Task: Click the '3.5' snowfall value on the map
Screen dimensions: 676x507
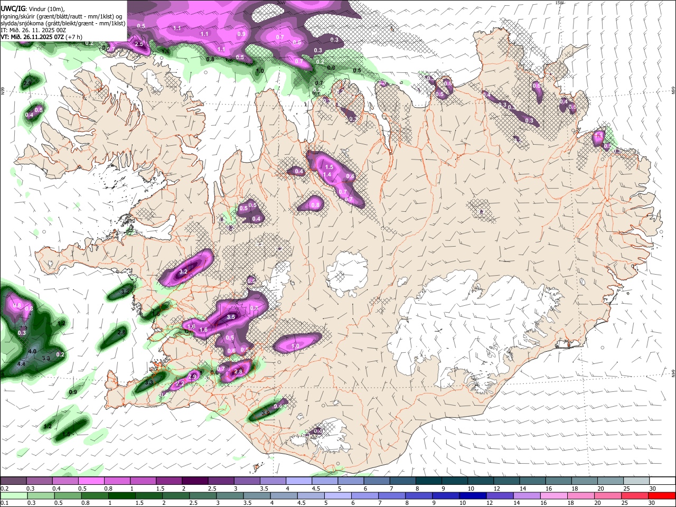Action: point(231,317)
